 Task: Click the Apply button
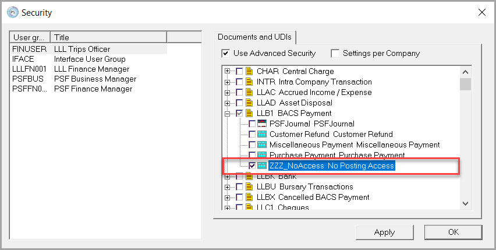384,233
